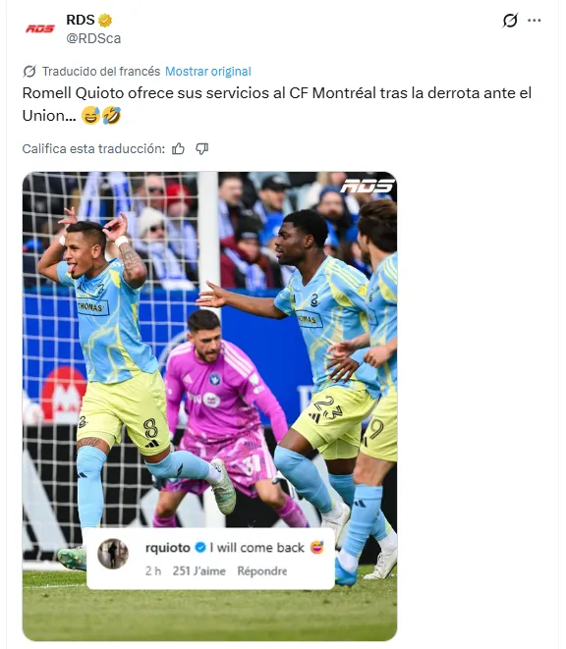The image size is (566, 649).
Task: Click the RDS watermark in the photo
Action: pyautogui.click(x=367, y=186)
